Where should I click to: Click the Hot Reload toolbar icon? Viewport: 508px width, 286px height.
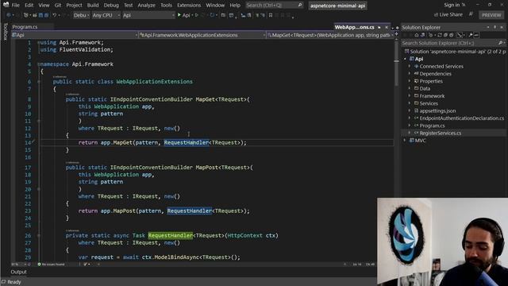coord(212,15)
